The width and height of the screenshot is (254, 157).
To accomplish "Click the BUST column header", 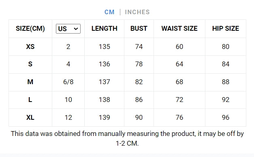I will click(x=139, y=28).
